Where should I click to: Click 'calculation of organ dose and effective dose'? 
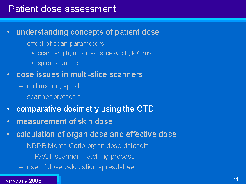pyautogui.click(x=96, y=135)
